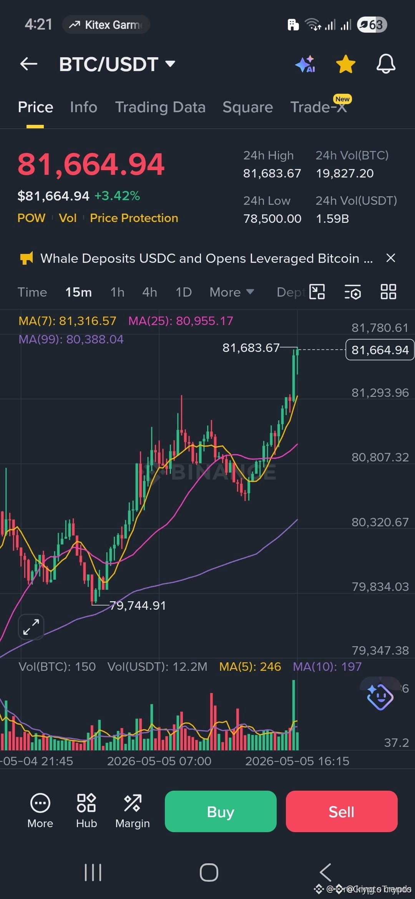Tap the 2026-05-05 16:15 time axis label
Image resolution: width=415 pixels, height=899 pixels.
point(297,761)
